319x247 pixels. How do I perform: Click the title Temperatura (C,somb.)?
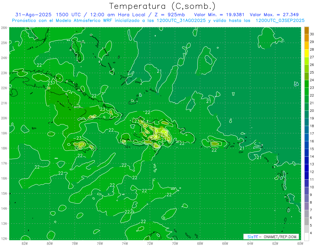[162, 6]
